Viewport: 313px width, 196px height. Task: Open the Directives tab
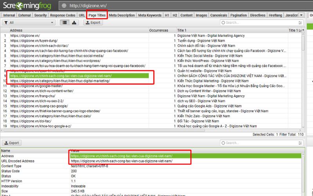coord(258,15)
